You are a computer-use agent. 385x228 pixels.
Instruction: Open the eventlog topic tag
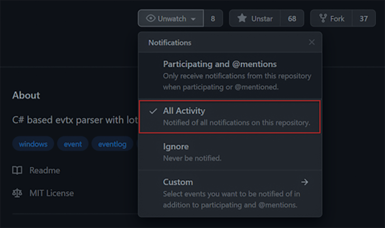point(113,144)
